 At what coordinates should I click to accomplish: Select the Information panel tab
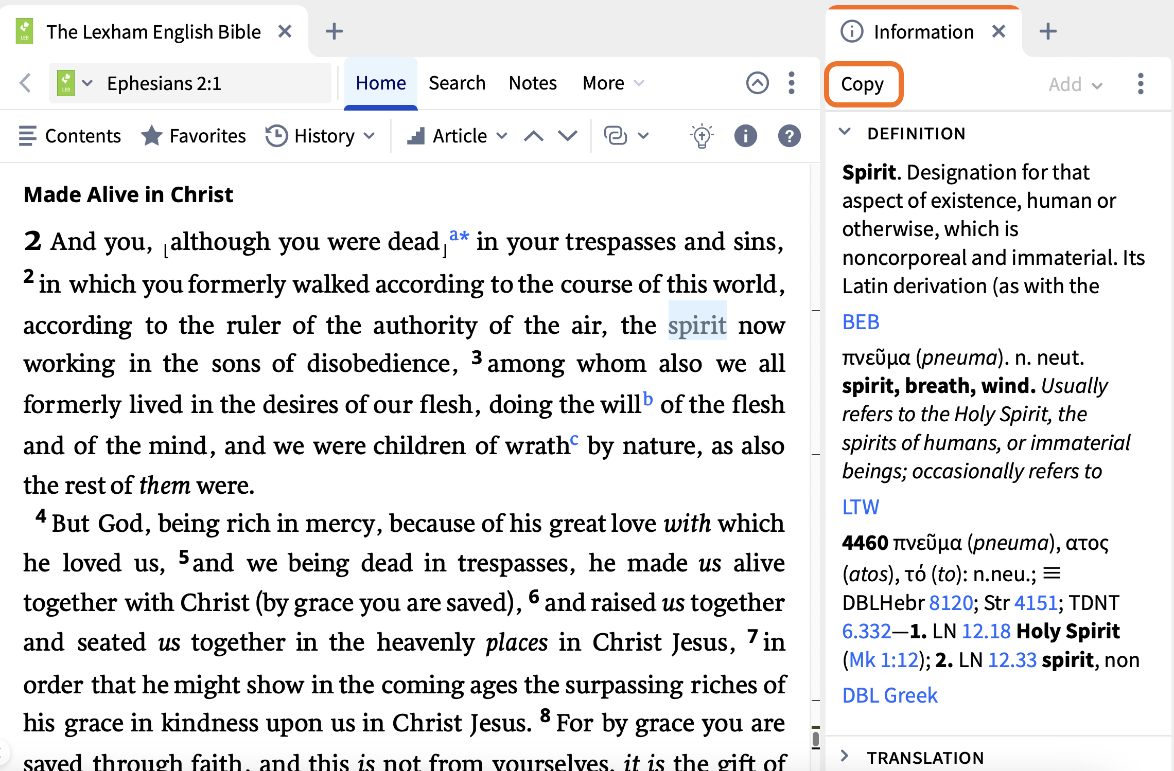pyautogui.click(x=923, y=32)
